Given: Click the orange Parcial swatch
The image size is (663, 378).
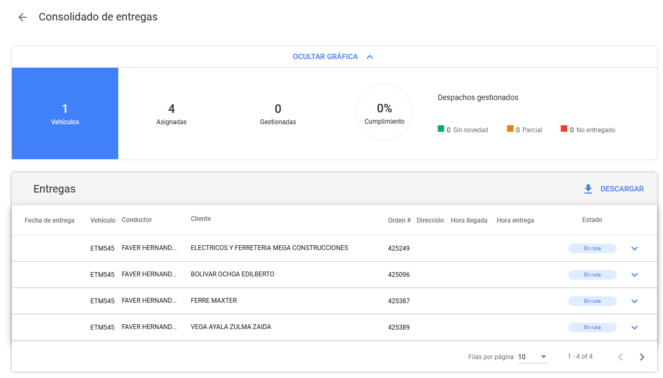Looking at the screenshot, I should pyautogui.click(x=510, y=129).
